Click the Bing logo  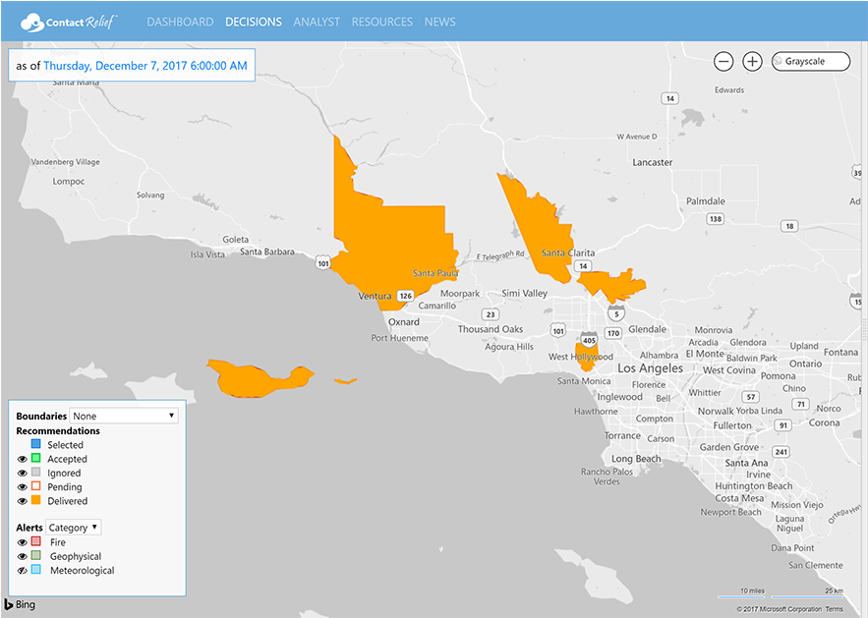pyautogui.click(x=20, y=604)
